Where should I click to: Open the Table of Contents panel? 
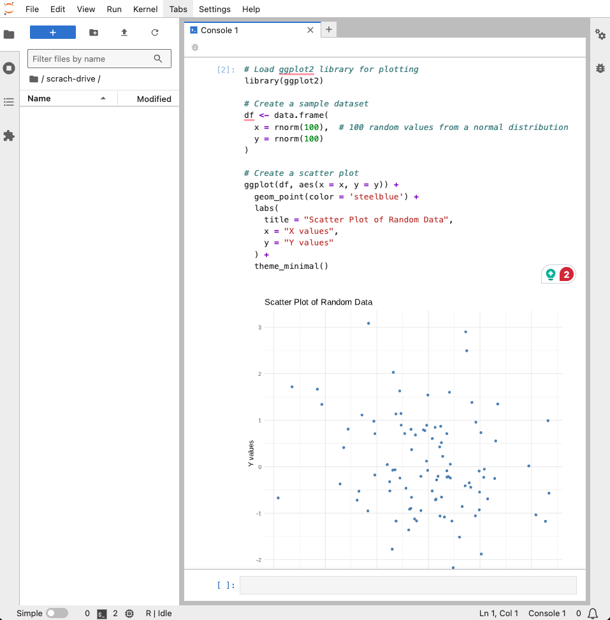[9, 102]
